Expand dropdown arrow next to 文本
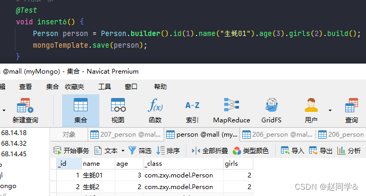Viewport: 366px width, 196px height. coord(123,151)
